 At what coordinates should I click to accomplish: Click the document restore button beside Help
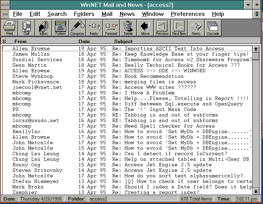[257, 14]
